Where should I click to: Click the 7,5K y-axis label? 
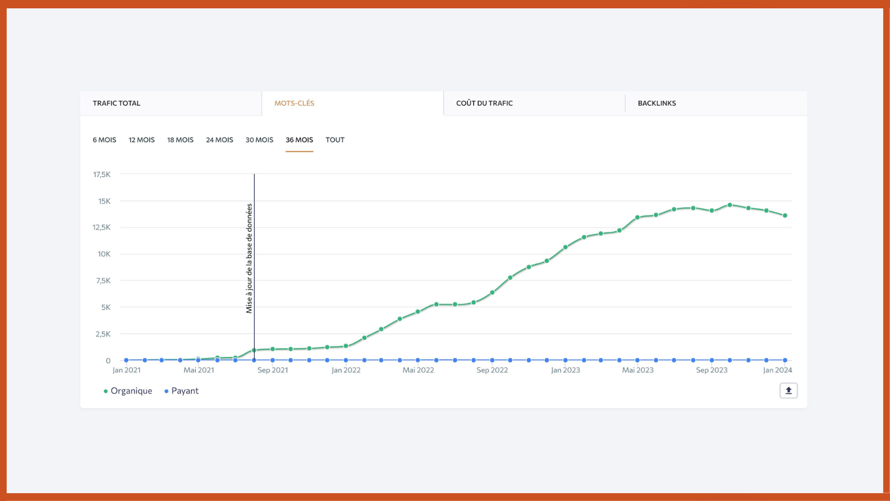pos(103,281)
